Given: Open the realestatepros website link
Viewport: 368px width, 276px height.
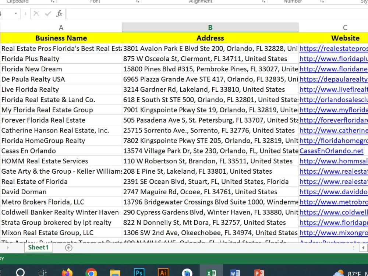Looking at the screenshot, I should click(x=333, y=48).
